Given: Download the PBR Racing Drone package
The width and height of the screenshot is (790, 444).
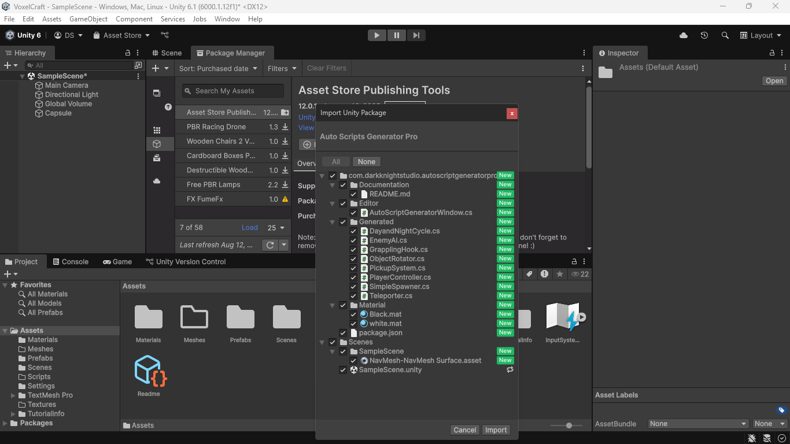Looking at the screenshot, I should coord(285,127).
